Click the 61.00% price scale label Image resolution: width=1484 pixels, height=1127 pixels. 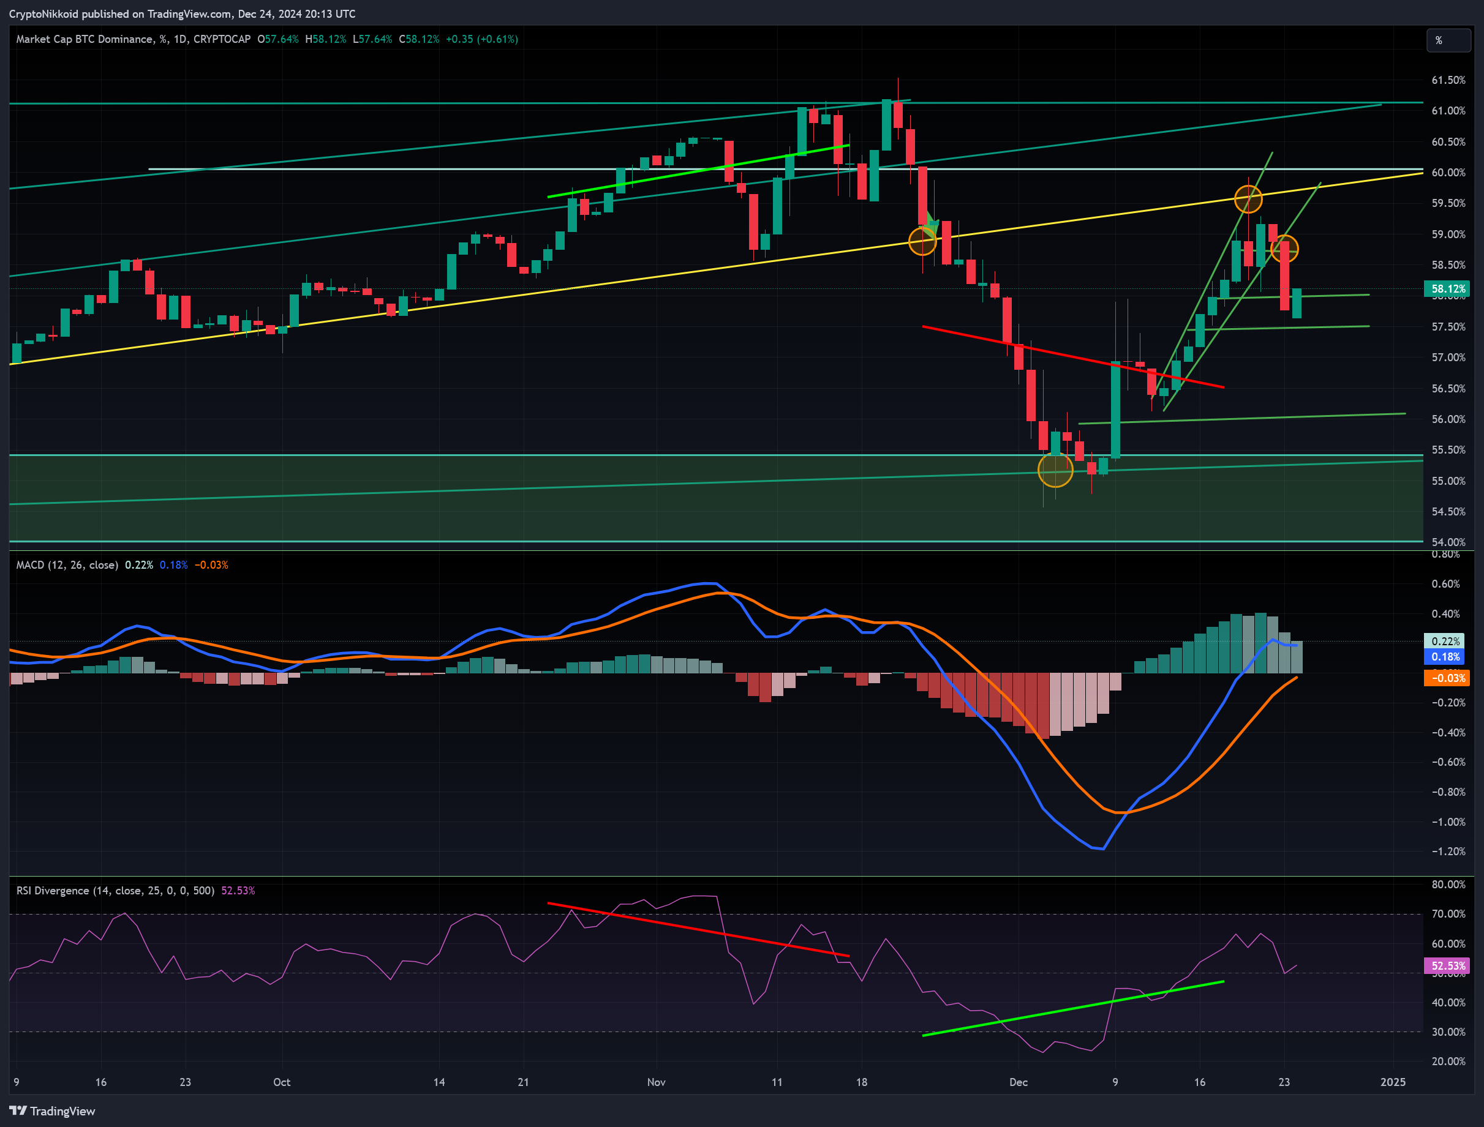pyautogui.click(x=1448, y=111)
